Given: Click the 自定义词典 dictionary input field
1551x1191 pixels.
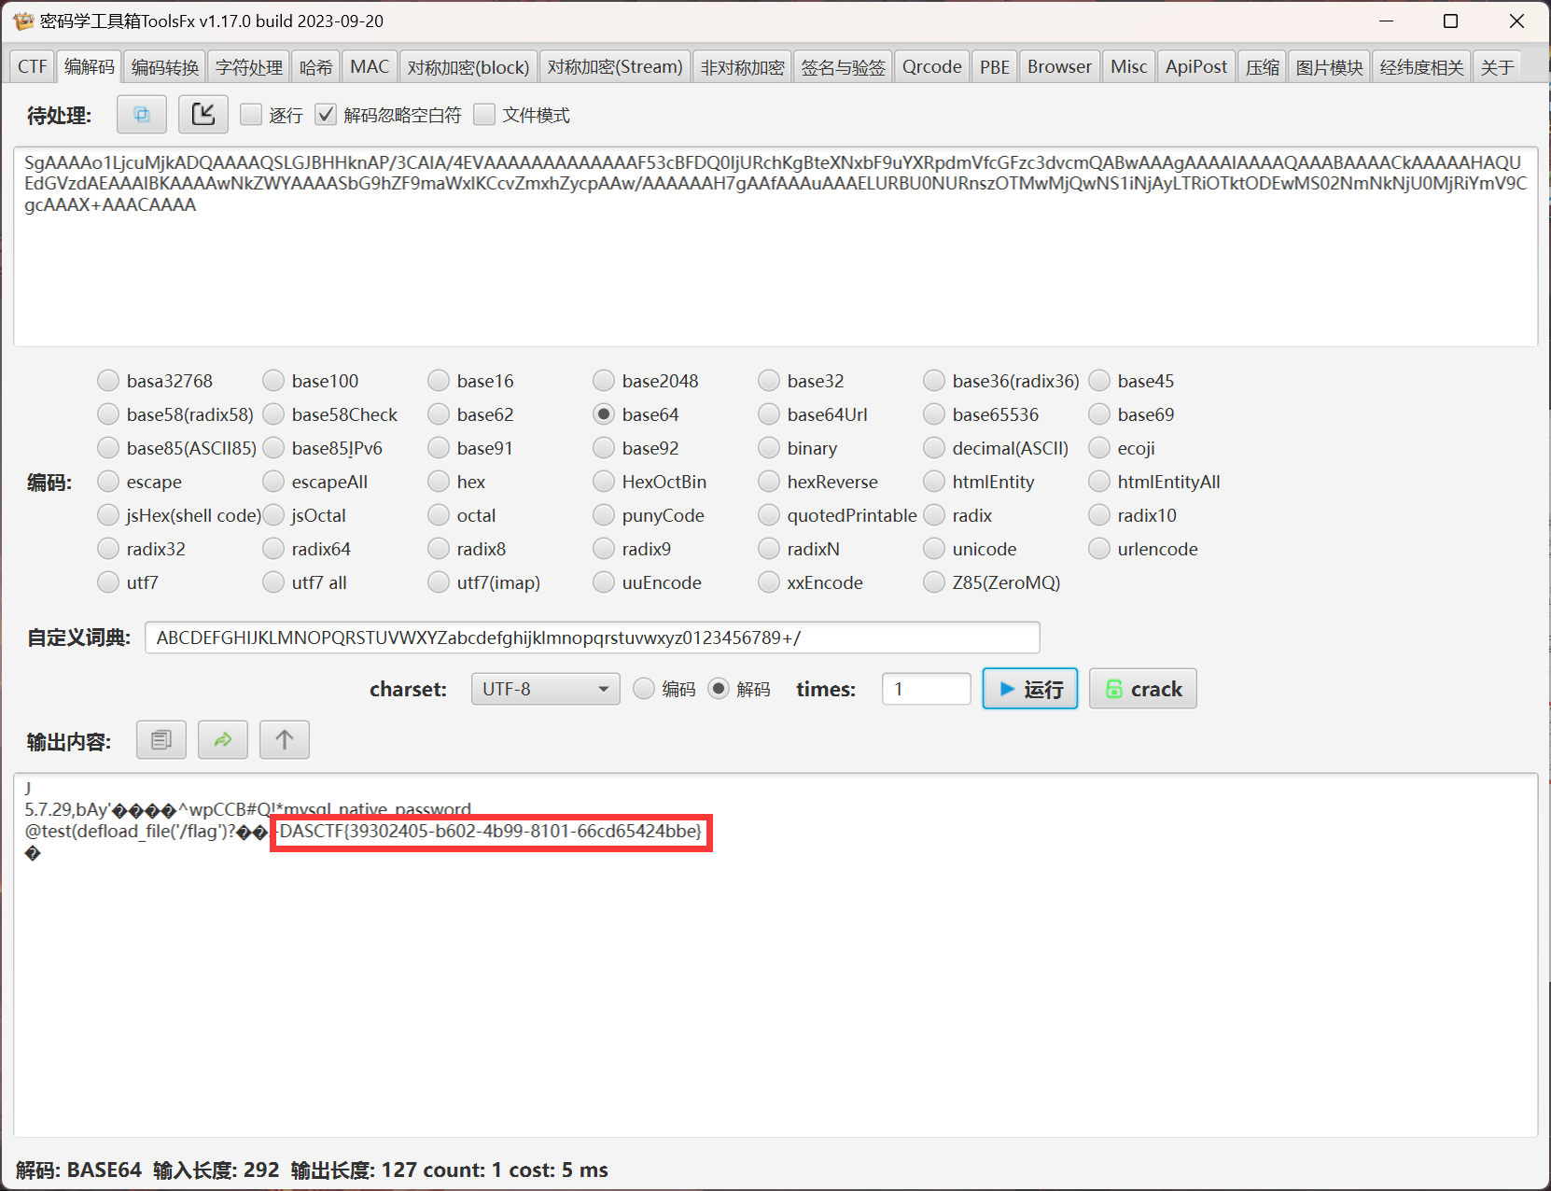Looking at the screenshot, I should [x=593, y=638].
